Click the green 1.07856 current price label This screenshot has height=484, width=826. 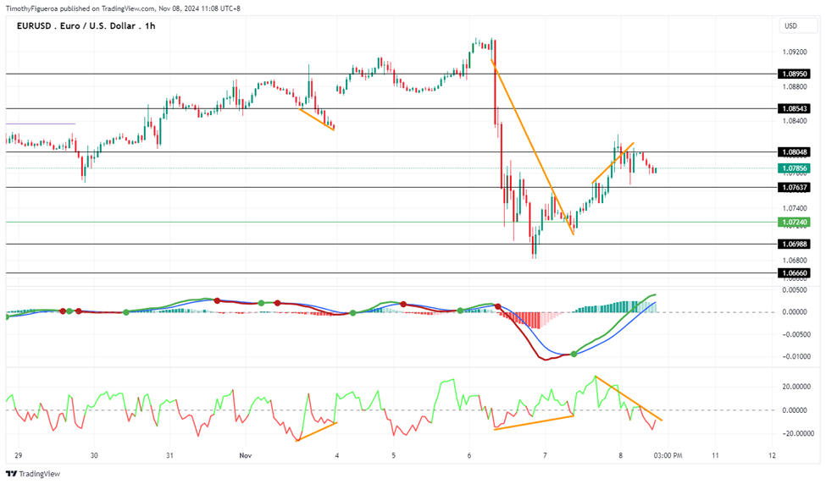[x=794, y=169]
